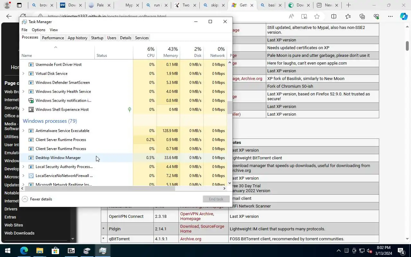
Task: Click Task Manager horizontal scrollbar thumb
Action: pos(100,189)
